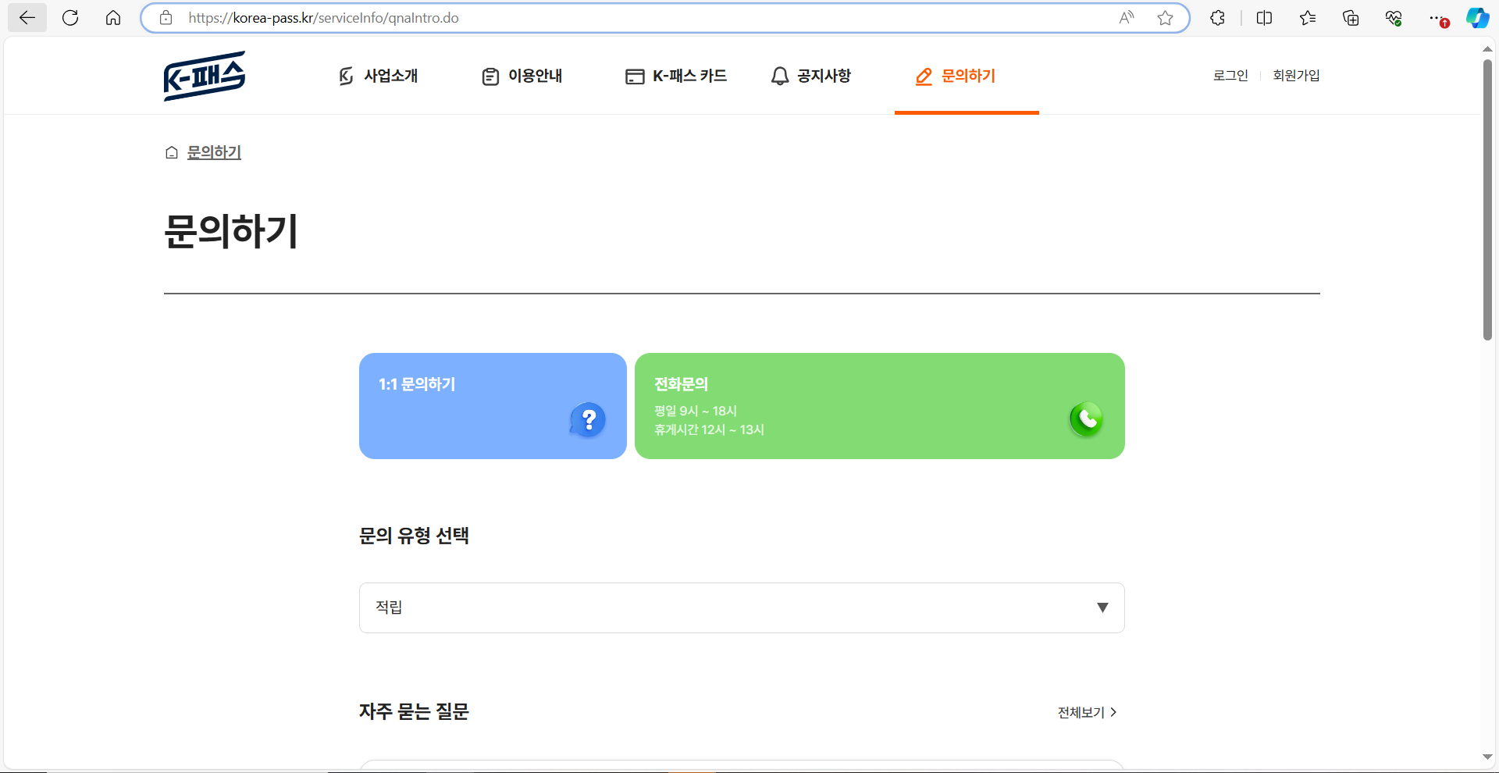Click the 공지사항 bell icon

point(780,76)
